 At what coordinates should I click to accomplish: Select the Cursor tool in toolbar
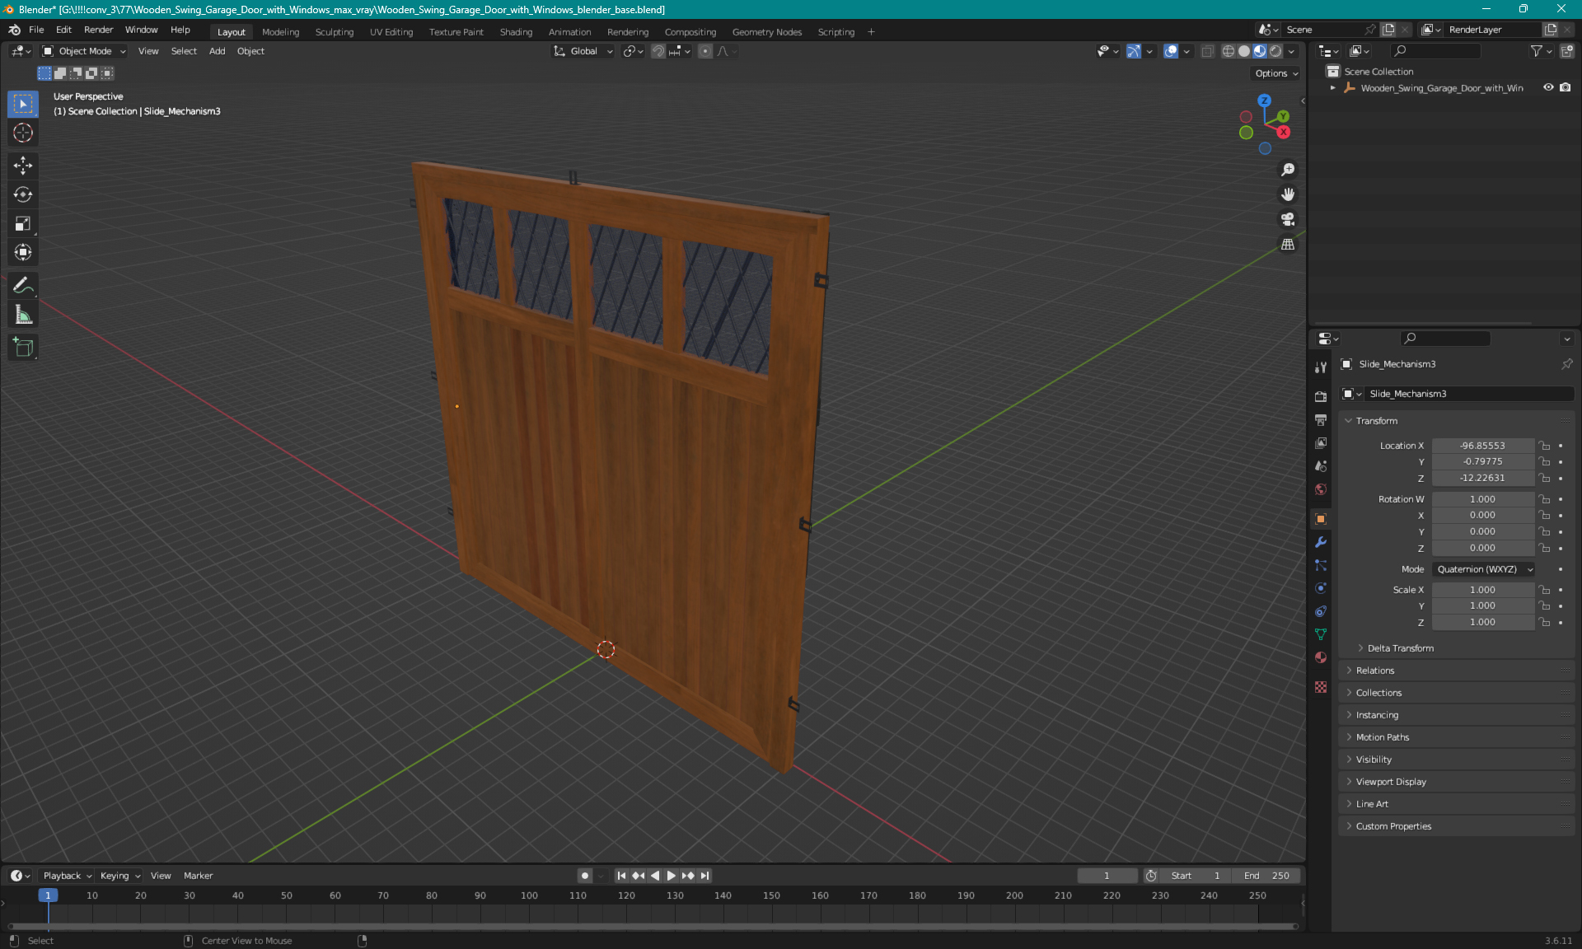[x=23, y=133]
